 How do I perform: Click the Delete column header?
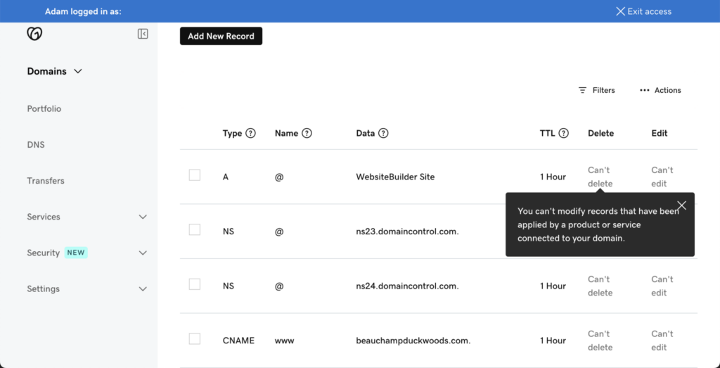click(600, 133)
